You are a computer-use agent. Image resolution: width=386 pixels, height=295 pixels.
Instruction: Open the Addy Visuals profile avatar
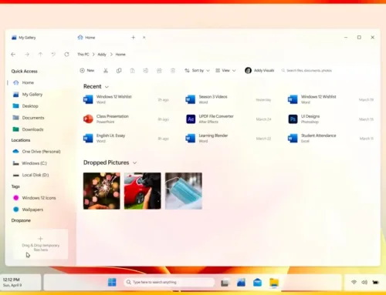point(248,71)
